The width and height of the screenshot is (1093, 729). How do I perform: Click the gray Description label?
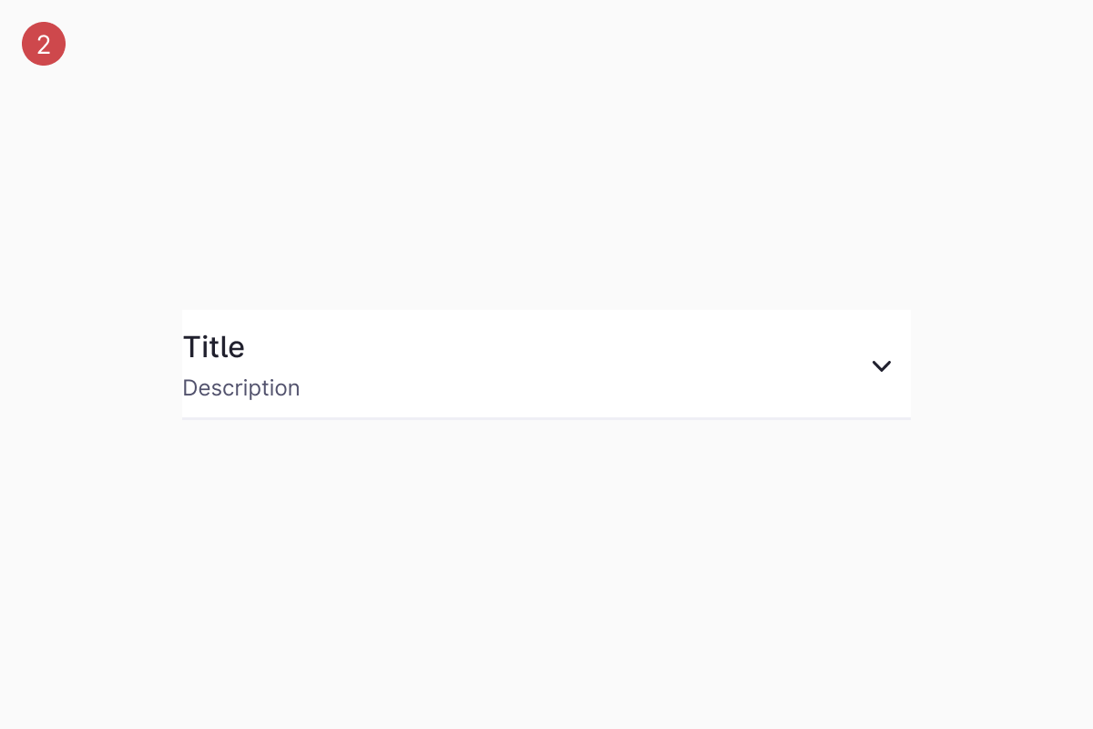(x=241, y=388)
